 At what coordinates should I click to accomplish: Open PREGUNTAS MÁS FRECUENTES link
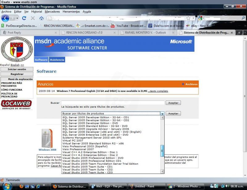coord(12,84)
